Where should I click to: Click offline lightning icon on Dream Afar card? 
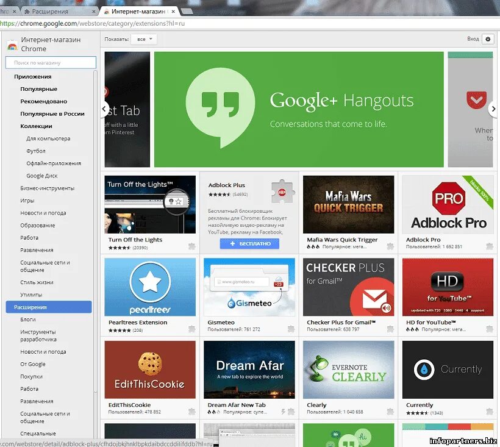283,412
